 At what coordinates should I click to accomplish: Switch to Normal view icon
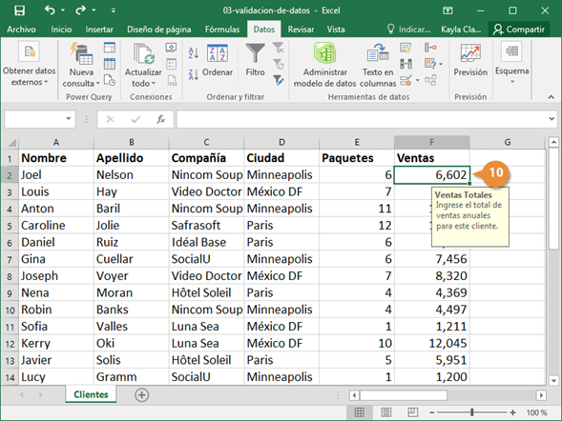[x=360, y=412]
